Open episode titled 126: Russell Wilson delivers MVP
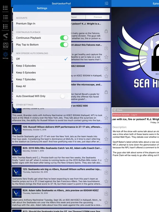The width and height of the screenshot is (159, 212). point(62,127)
